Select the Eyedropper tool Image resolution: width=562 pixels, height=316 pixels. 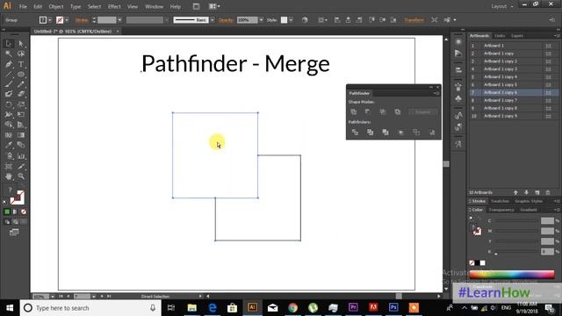pos(9,145)
